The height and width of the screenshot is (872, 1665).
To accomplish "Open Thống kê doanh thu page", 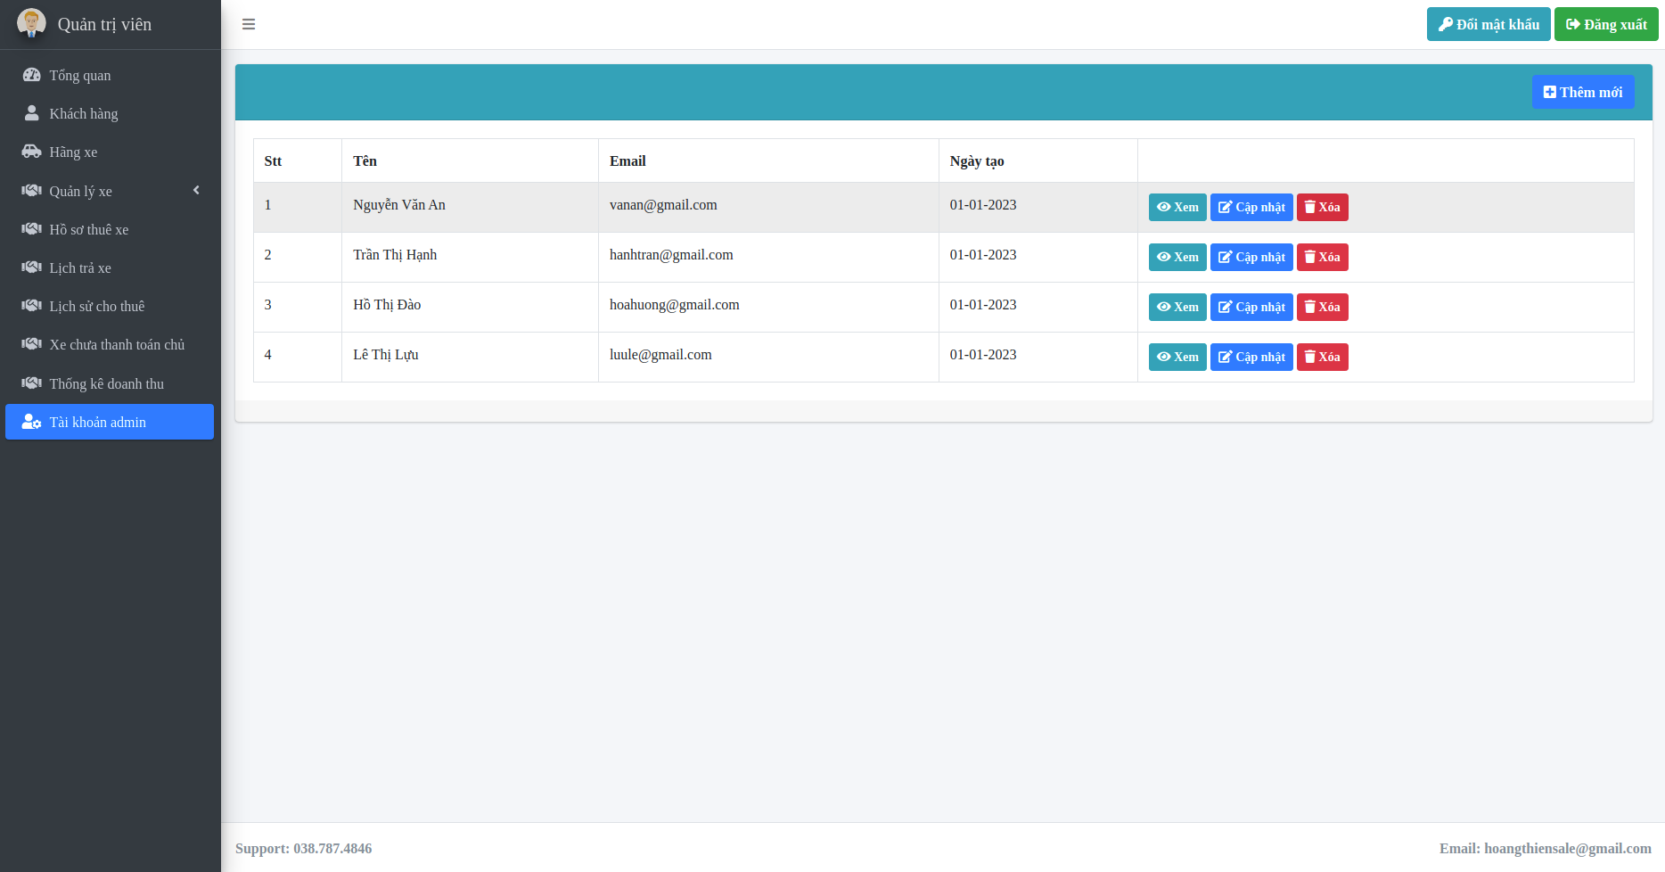I will 106,383.
